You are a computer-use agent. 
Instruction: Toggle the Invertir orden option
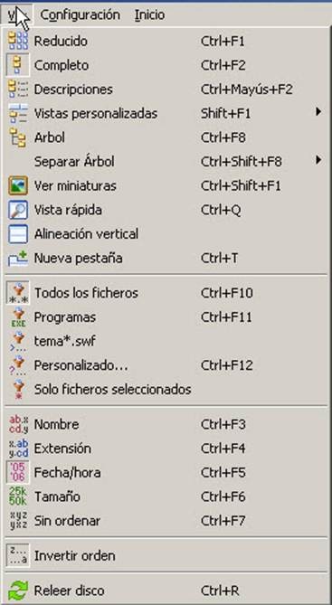click(x=166, y=555)
